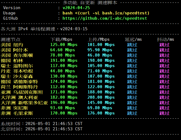Click 柏林 row magenta 跳过 jitter

click(x=164, y=60)
